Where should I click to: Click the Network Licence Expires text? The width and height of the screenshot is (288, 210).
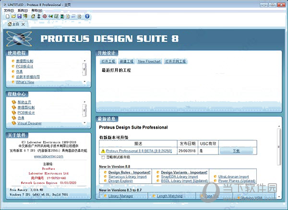pyautogui.click(x=48, y=183)
